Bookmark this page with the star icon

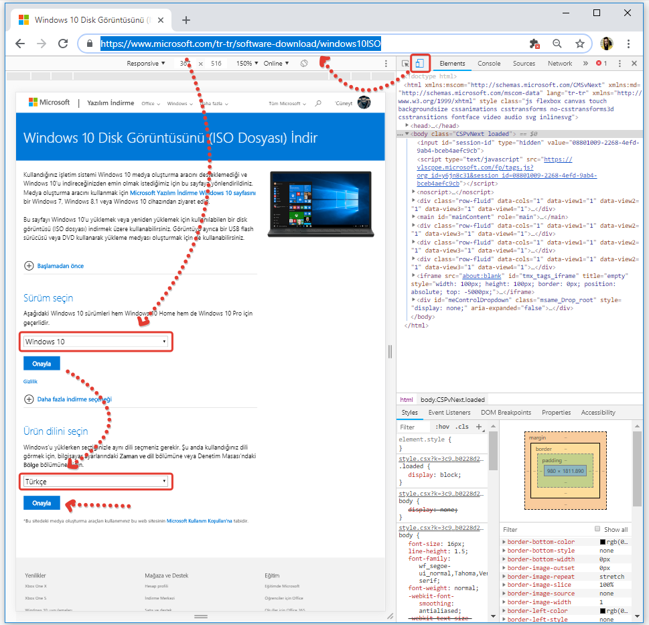(x=579, y=44)
